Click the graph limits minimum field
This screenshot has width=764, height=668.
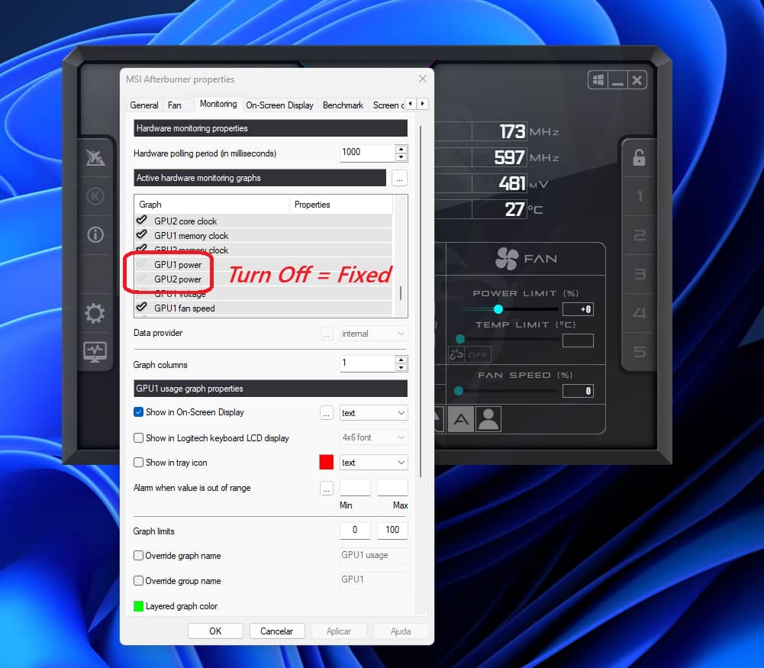355,530
